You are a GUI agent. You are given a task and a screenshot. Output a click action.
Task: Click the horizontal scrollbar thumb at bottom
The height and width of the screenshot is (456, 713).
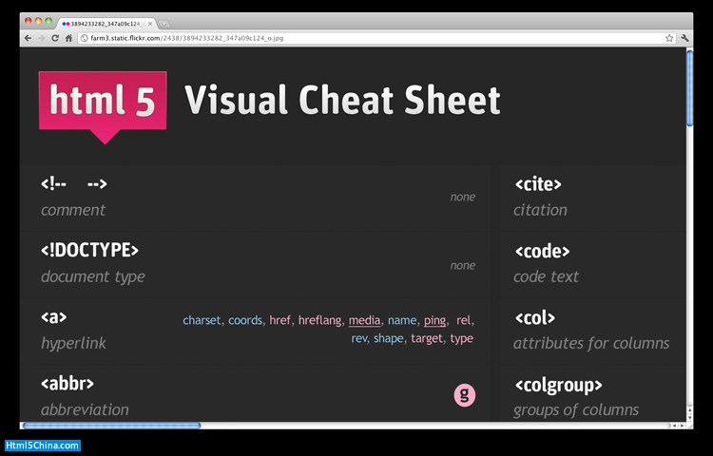110,425
